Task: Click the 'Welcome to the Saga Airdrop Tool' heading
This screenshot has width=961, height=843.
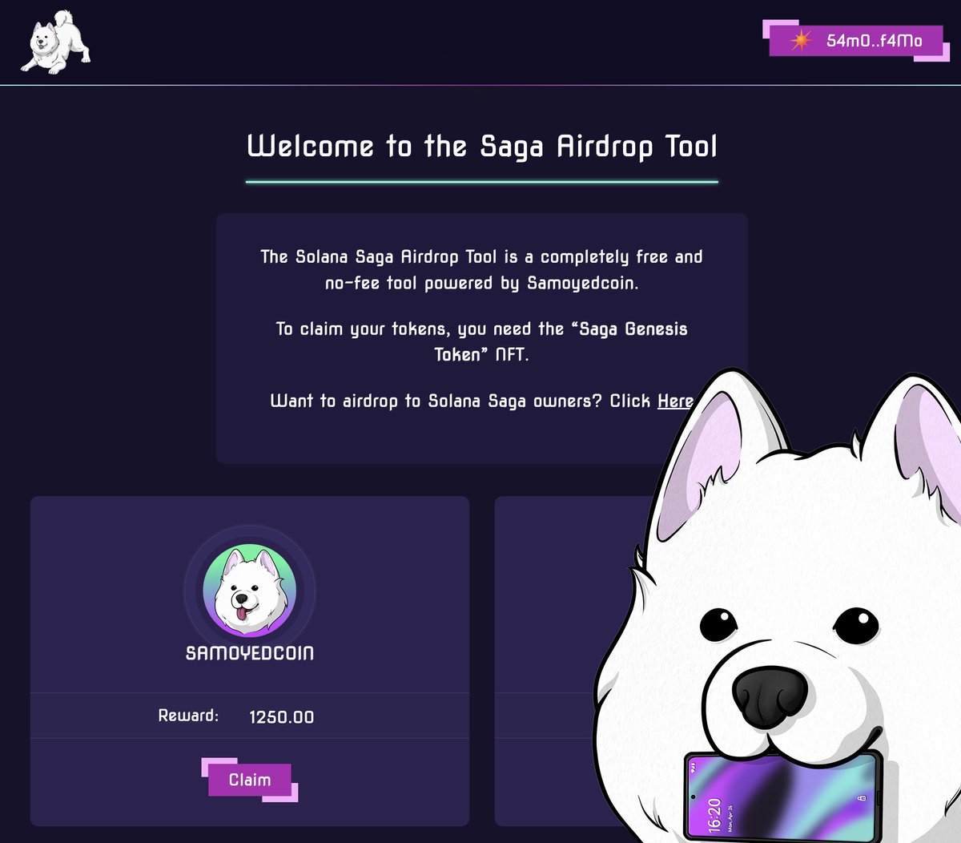Action: tap(482, 147)
